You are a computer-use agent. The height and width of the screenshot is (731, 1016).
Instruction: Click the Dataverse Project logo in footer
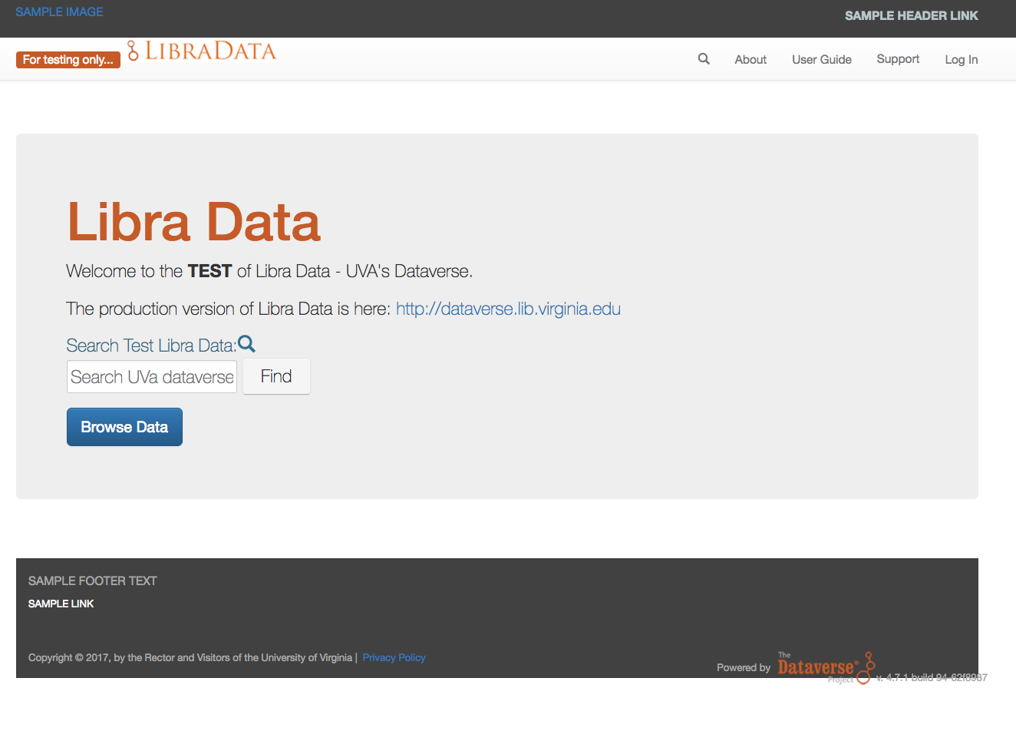826,667
